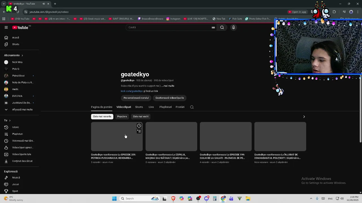Open a new browser tab

pyautogui.click(x=55, y=4)
